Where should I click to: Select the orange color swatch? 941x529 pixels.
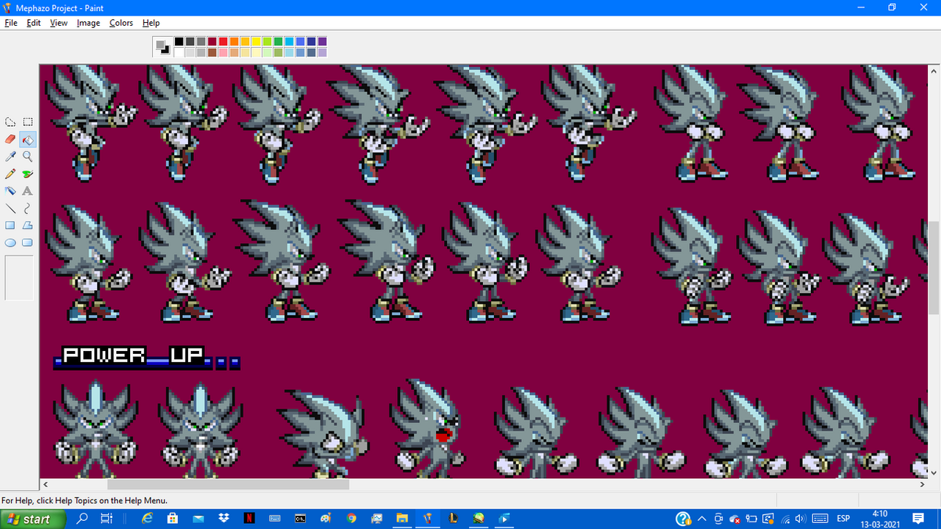(234, 42)
